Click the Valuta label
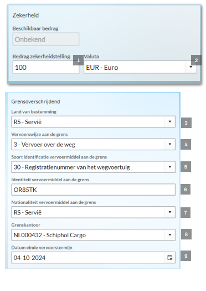The image size is (206, 291). tap(91, 57)
